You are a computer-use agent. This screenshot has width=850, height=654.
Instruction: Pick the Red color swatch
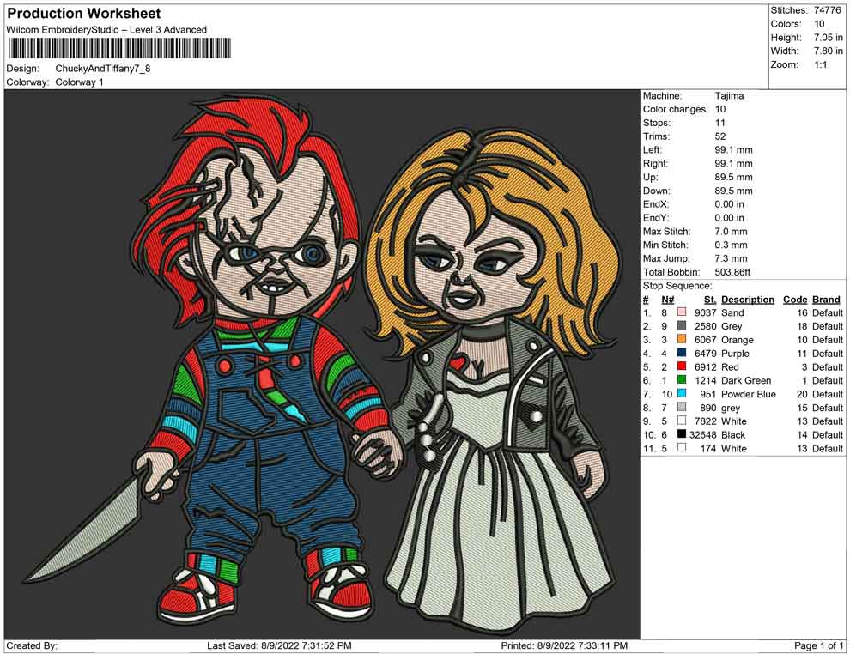point(682,367)
